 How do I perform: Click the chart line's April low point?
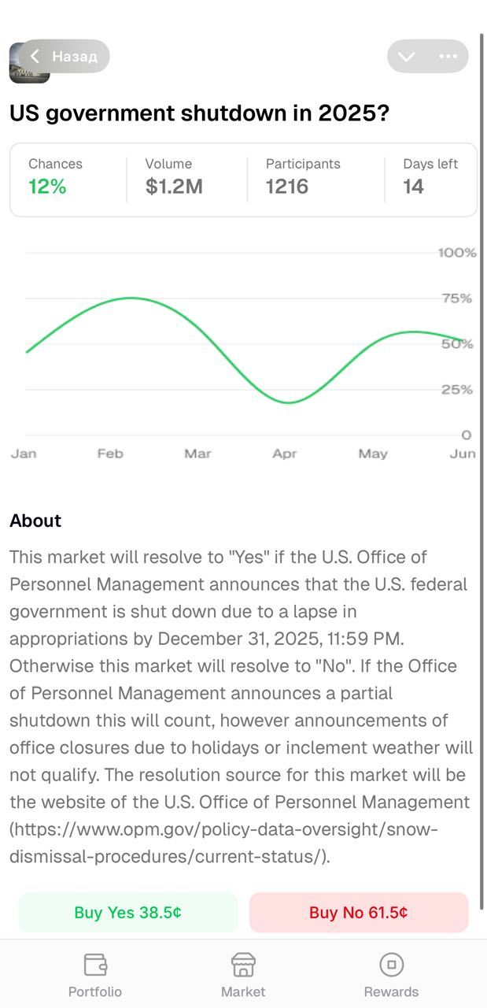point(289,402)
